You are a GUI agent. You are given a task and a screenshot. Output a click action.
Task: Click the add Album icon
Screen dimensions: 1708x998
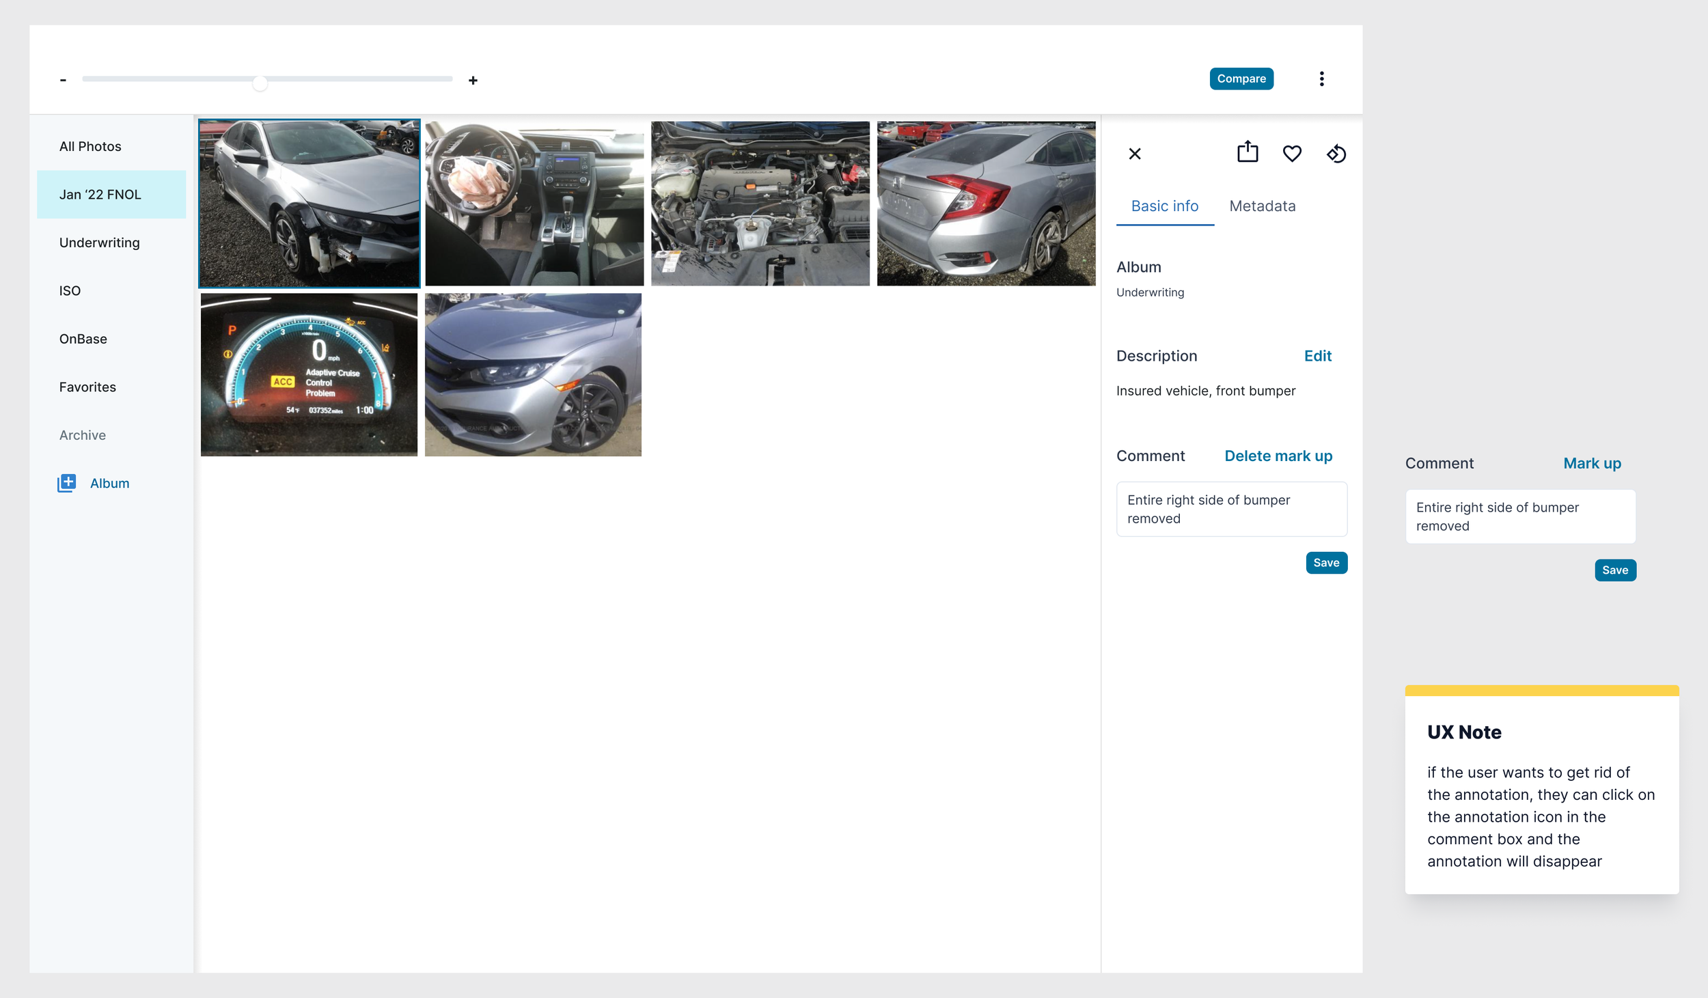click(x=67, y=483)
